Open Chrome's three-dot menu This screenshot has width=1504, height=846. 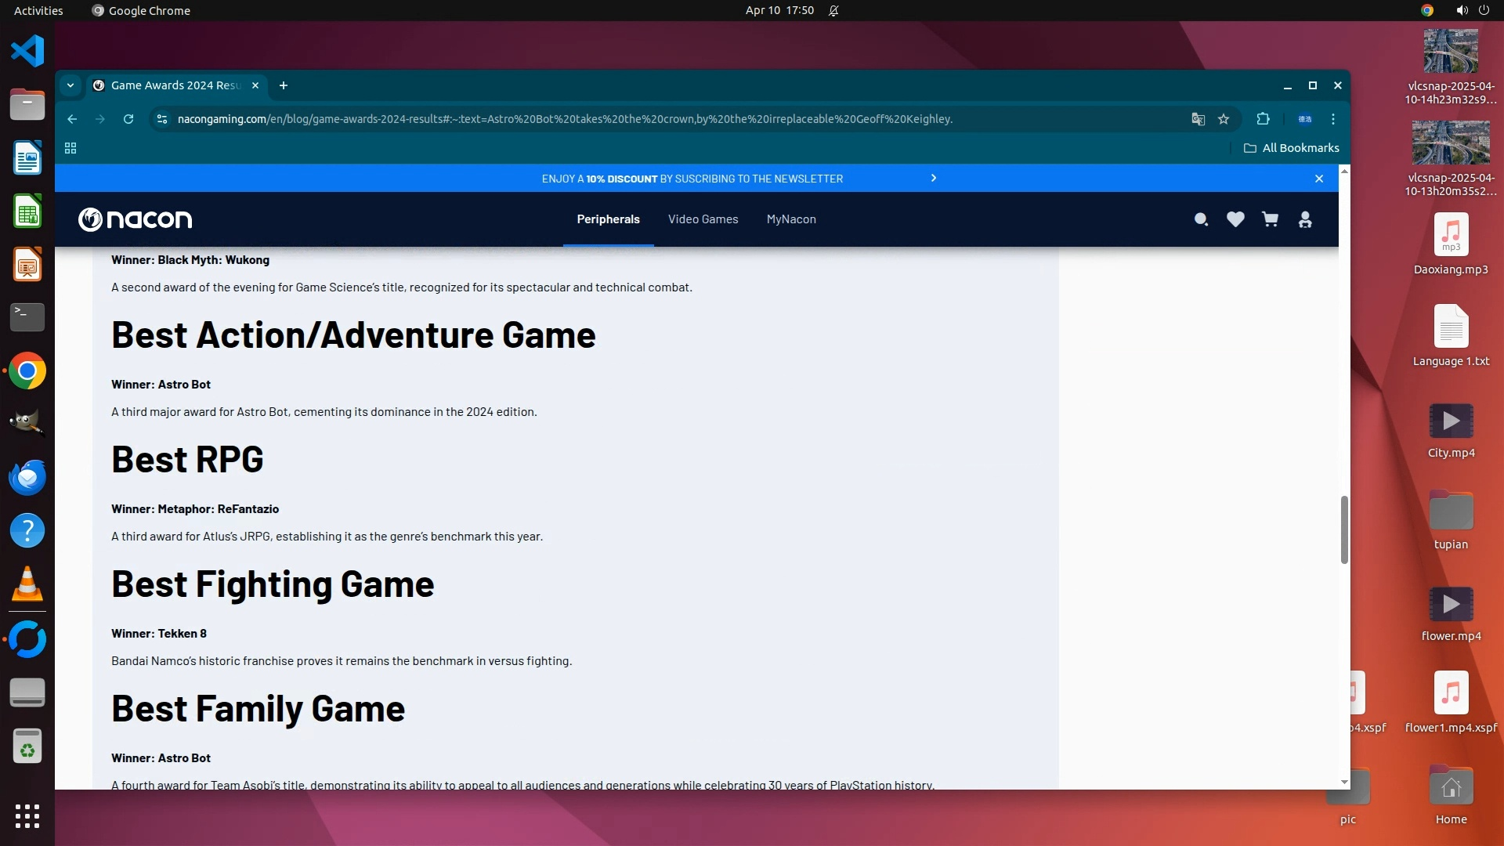1333,119
